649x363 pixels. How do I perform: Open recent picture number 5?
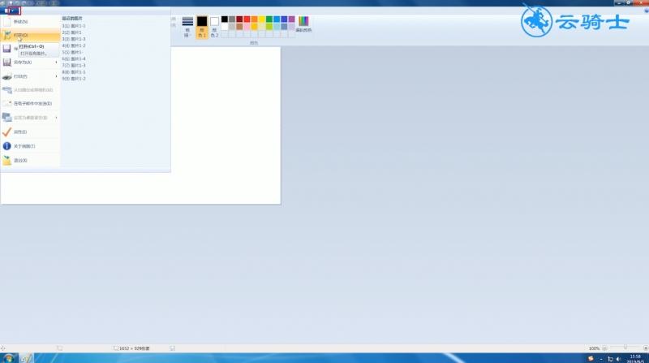coord(73,52)
